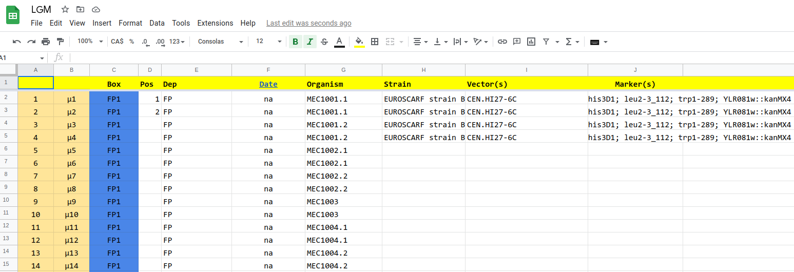The height and width of the screenshot is (272, 794).
Task: Click the undo arrow icon
Action: coord(17,42)
